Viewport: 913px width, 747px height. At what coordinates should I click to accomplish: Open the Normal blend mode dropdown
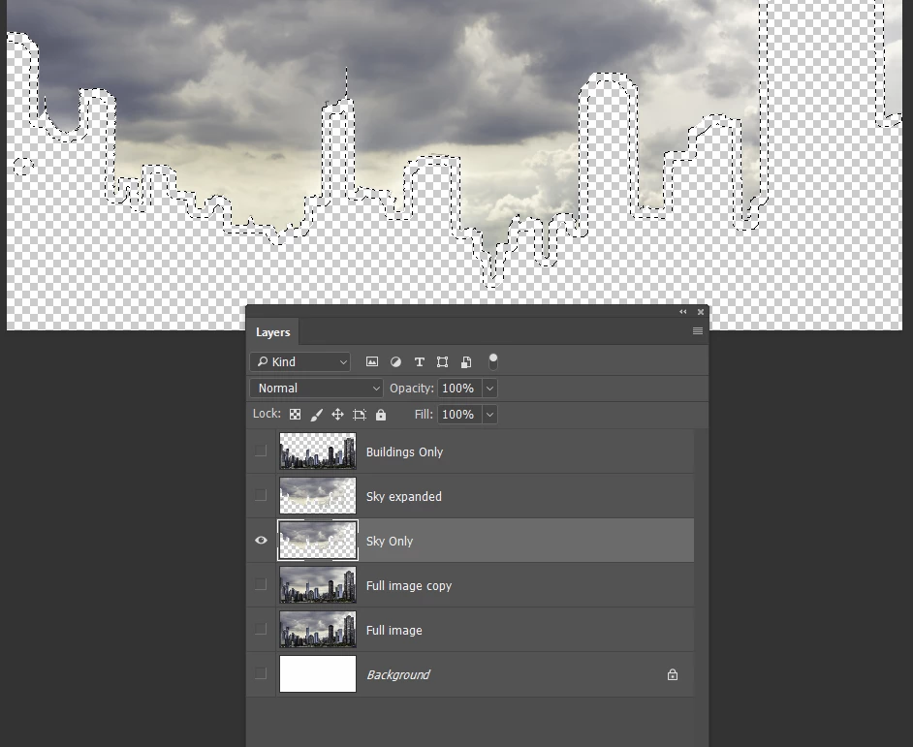point(316,389)
